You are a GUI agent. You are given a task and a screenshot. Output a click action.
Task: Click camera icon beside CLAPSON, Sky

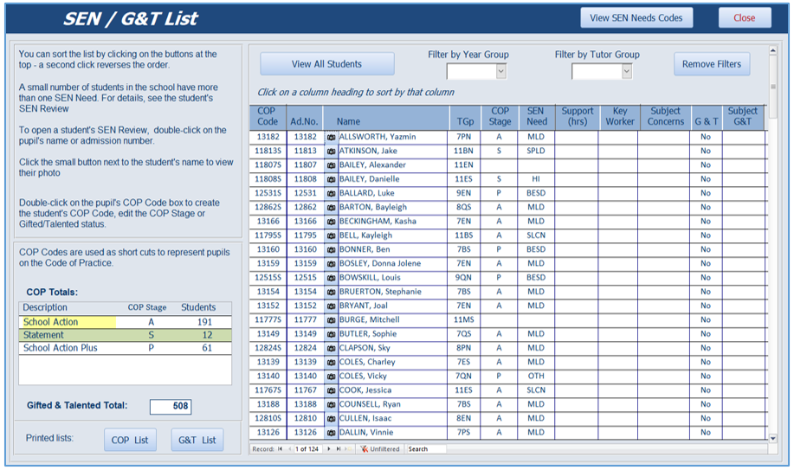(331, 349)
